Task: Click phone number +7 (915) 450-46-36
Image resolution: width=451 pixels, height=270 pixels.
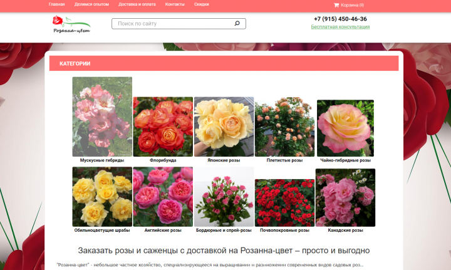Action: [340, 19]
